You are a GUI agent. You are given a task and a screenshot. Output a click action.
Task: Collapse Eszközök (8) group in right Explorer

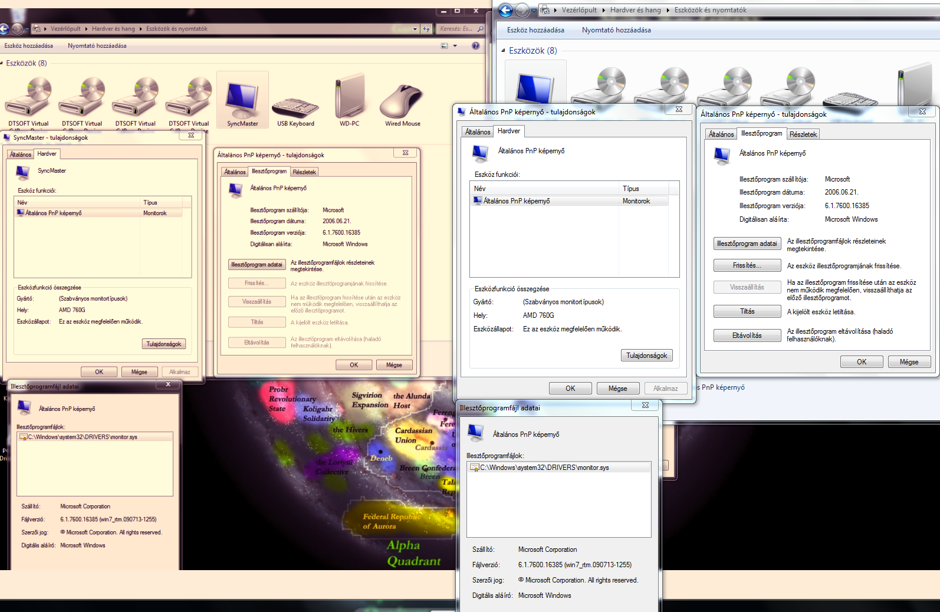click(503, 51)
